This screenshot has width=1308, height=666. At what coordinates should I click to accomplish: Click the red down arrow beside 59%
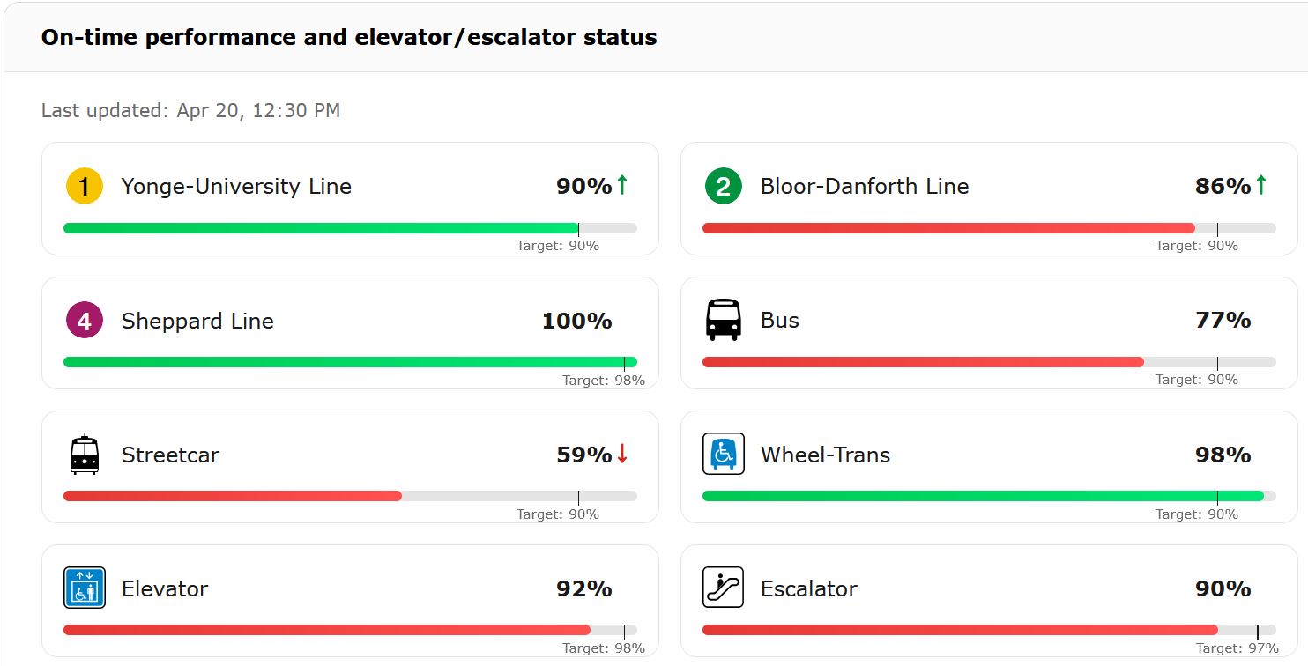622,454
